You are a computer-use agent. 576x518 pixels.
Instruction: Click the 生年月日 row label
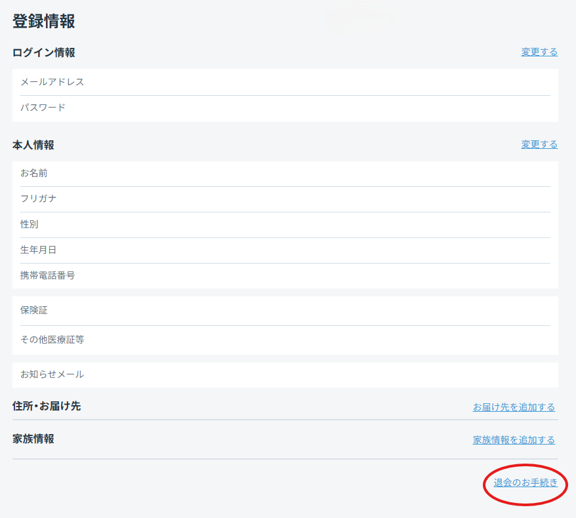38,250
